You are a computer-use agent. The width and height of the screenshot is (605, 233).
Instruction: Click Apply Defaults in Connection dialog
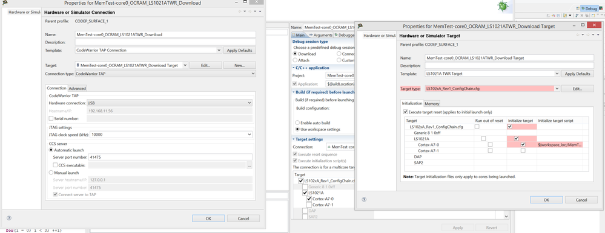tap(239, 50)
